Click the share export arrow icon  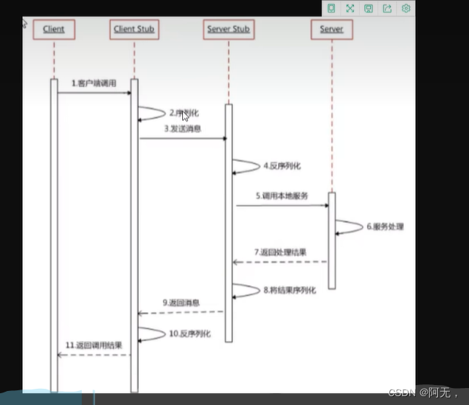click(x=387, y=8)
